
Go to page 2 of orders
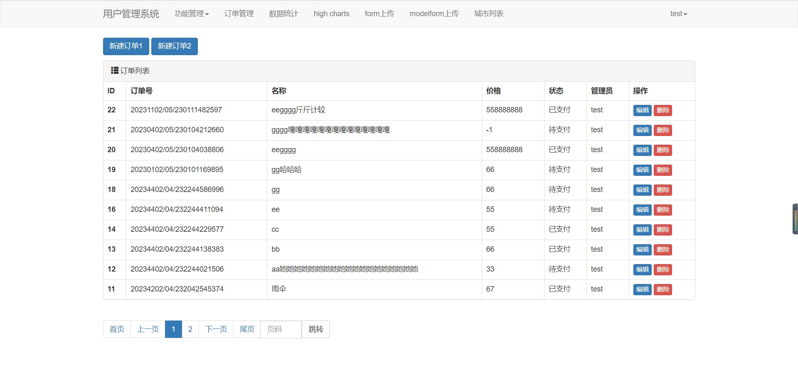coord(190,329)
